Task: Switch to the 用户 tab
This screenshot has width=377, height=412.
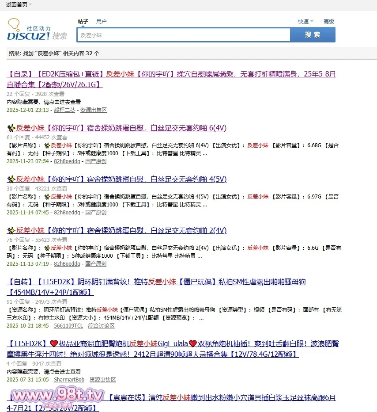Action: point(102,21)
